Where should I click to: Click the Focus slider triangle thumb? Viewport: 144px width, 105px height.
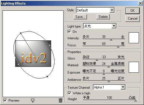(118, 47)
